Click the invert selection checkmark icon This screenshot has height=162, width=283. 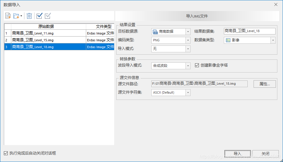point(48,16)
